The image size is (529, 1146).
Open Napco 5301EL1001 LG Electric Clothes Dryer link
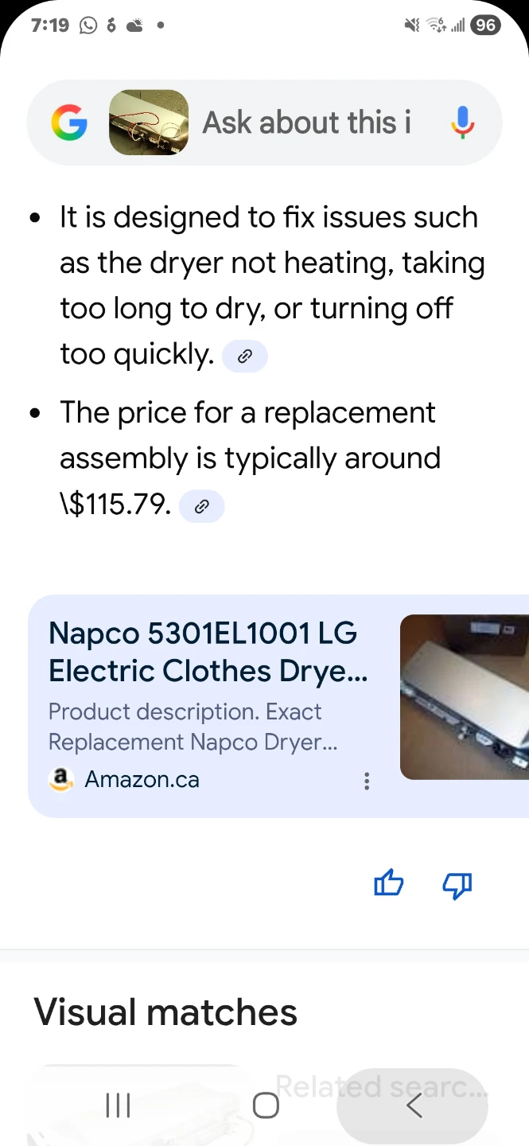click(208, 652)
